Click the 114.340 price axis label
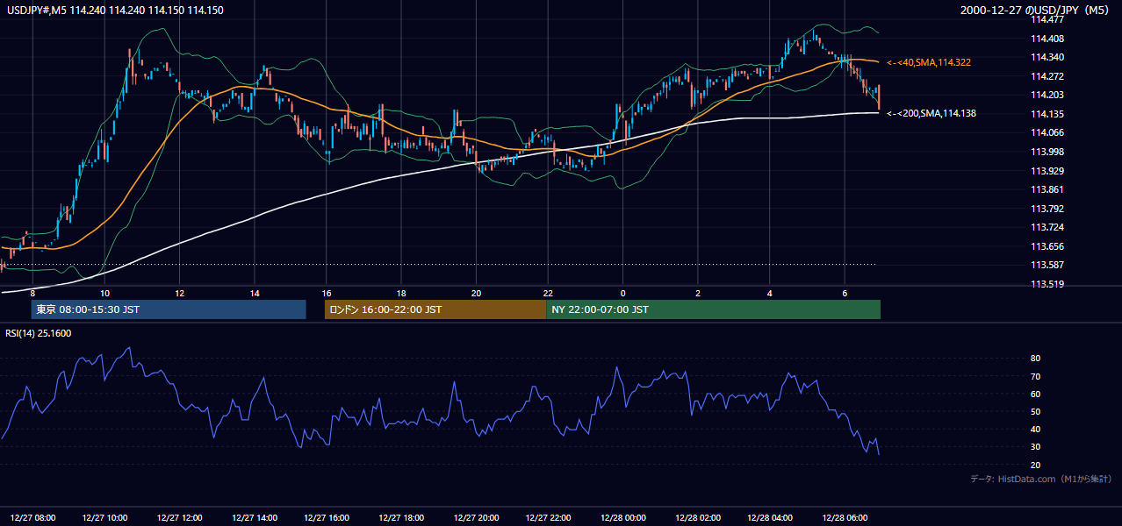Image resolution: width=1122 pixels, height=526 pixels. (x=1047, y=57)
